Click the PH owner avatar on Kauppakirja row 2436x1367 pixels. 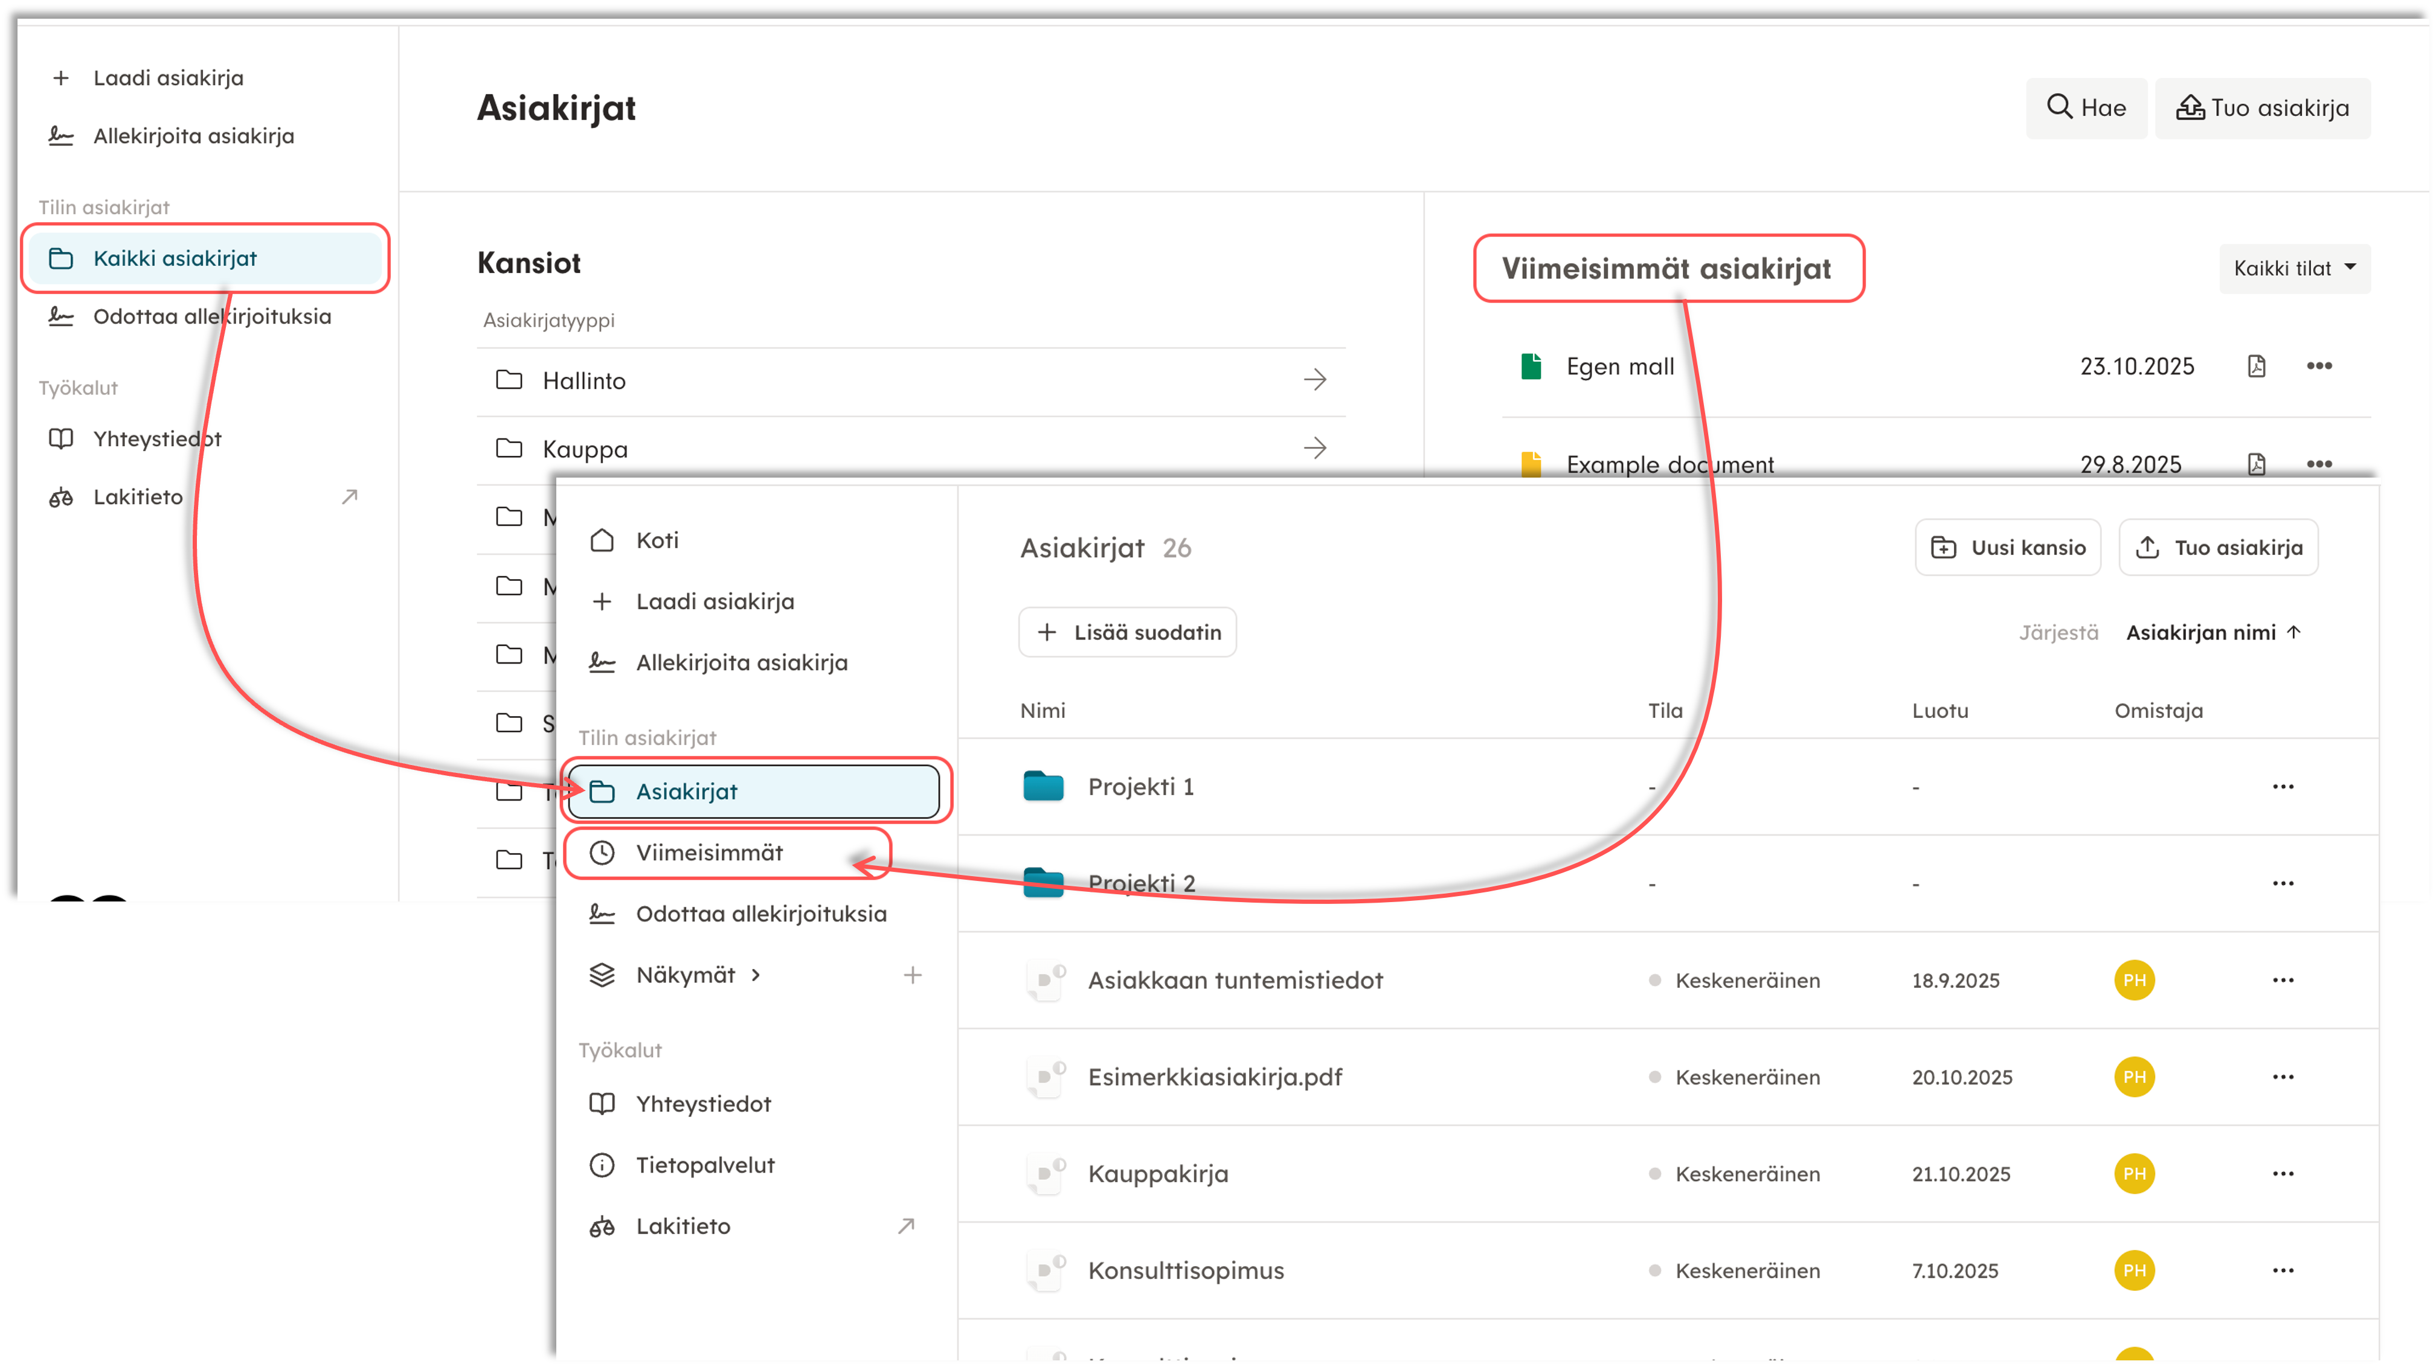tap(2135, 1173)
